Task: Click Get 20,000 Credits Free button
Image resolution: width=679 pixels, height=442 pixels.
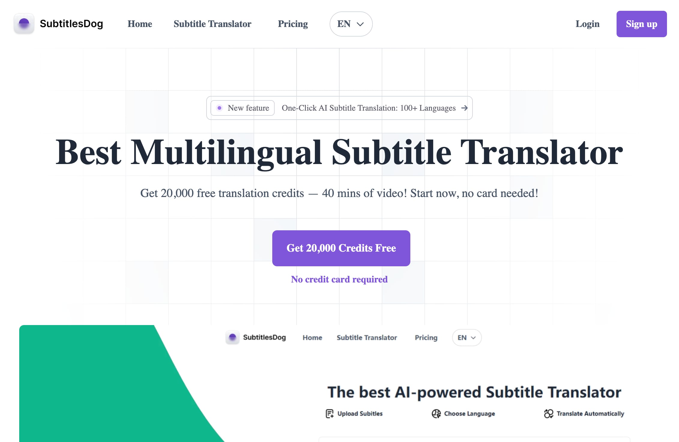Action: pos(341,248)
